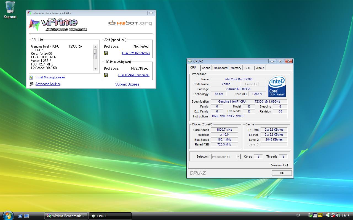Close the CPU-Z window
This screenshot has height=220, width=353.
pos(288,61)
